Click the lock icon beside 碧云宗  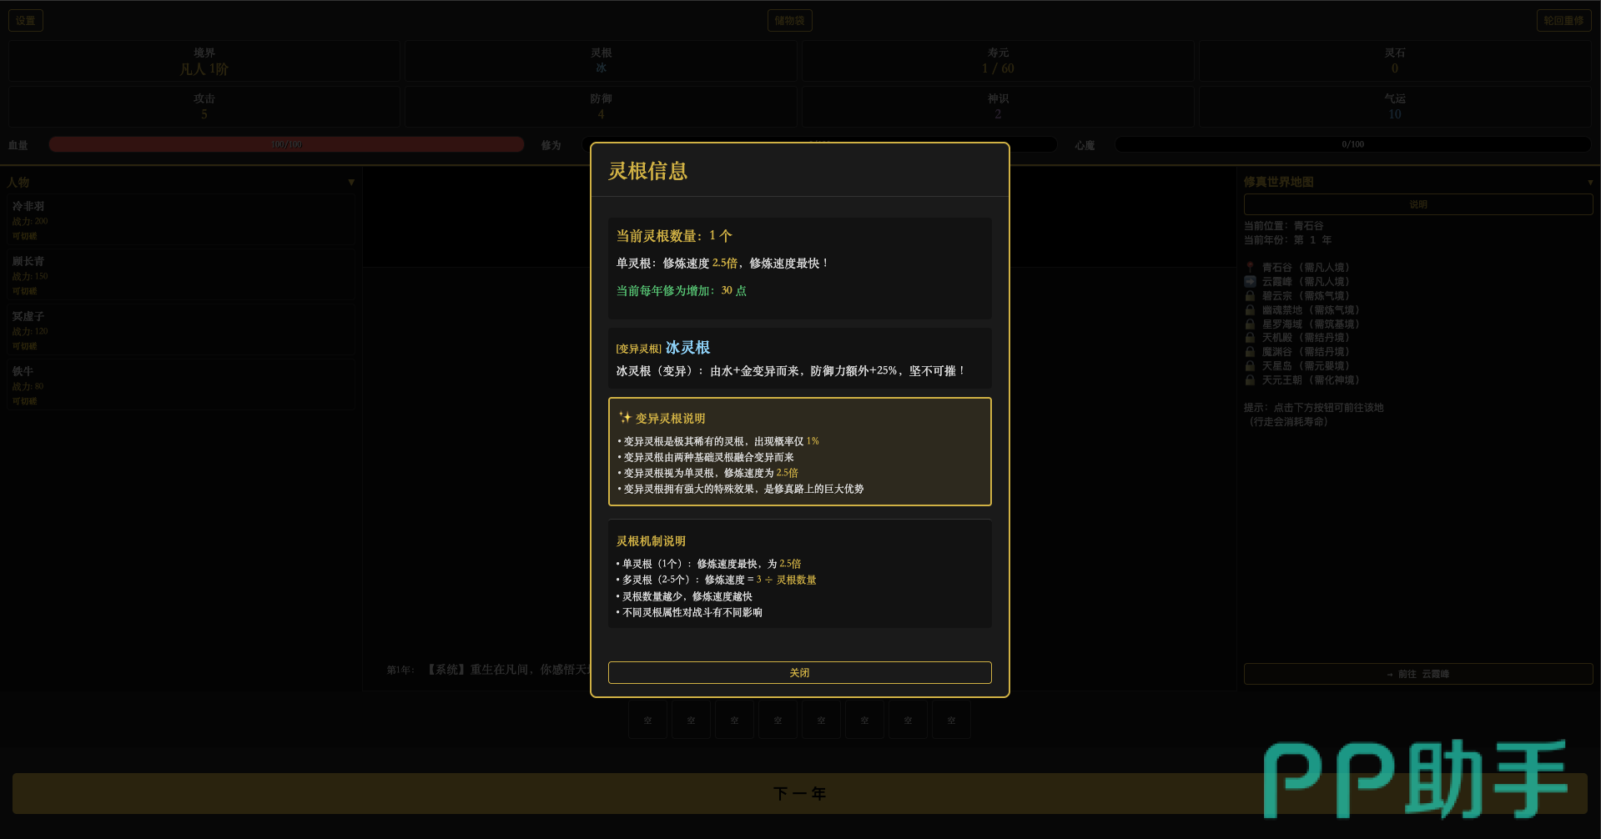(1250, 296)
